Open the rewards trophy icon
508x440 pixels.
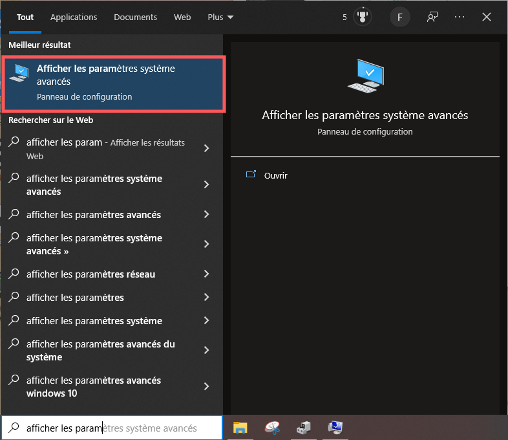(x=362, y=17)
